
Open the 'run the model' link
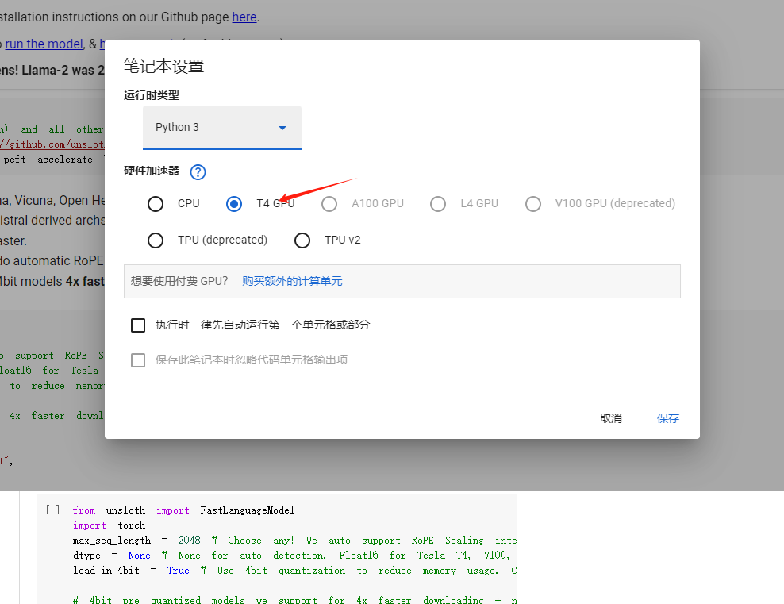pyautogui.click(x=44, y=44)
